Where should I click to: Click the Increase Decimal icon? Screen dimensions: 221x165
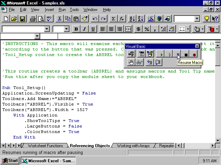click(163, 29)
